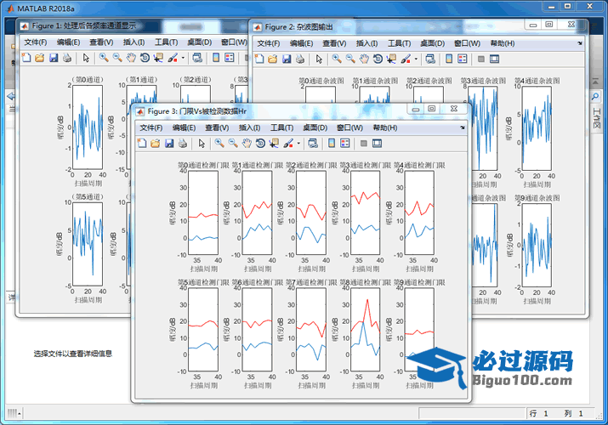Viewport: 608px width, 425px height.
Task: Hide plot tools icon in Figure 2
Action: click(x=481, y=59)
